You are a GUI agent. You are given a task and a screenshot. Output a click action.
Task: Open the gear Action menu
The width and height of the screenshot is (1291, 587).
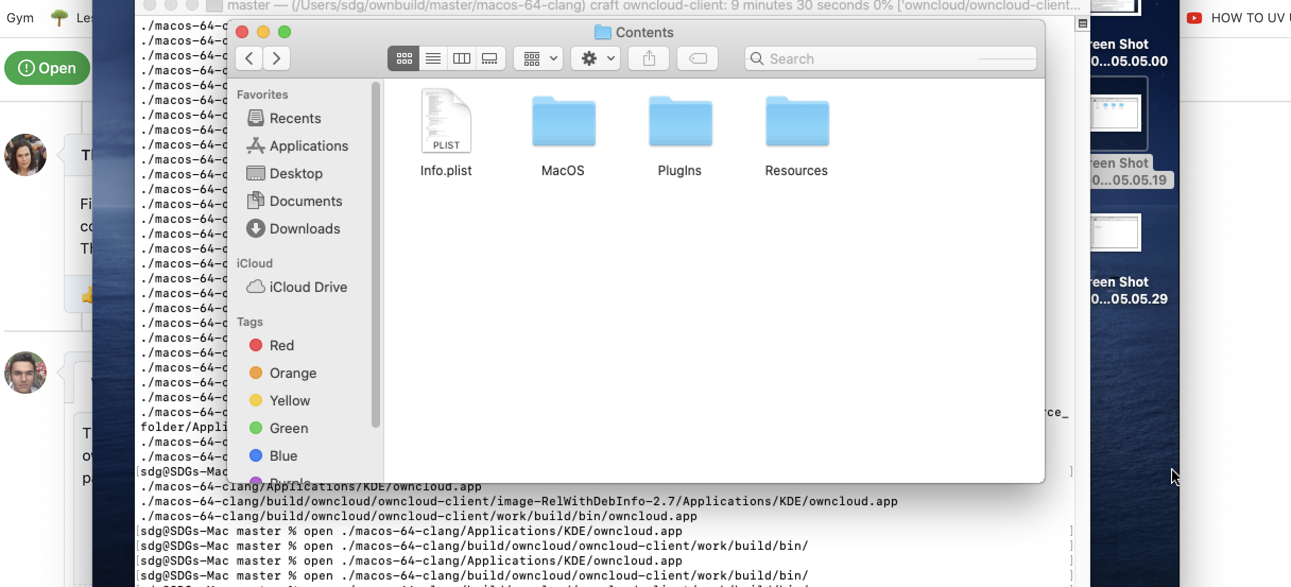point(596,58)
